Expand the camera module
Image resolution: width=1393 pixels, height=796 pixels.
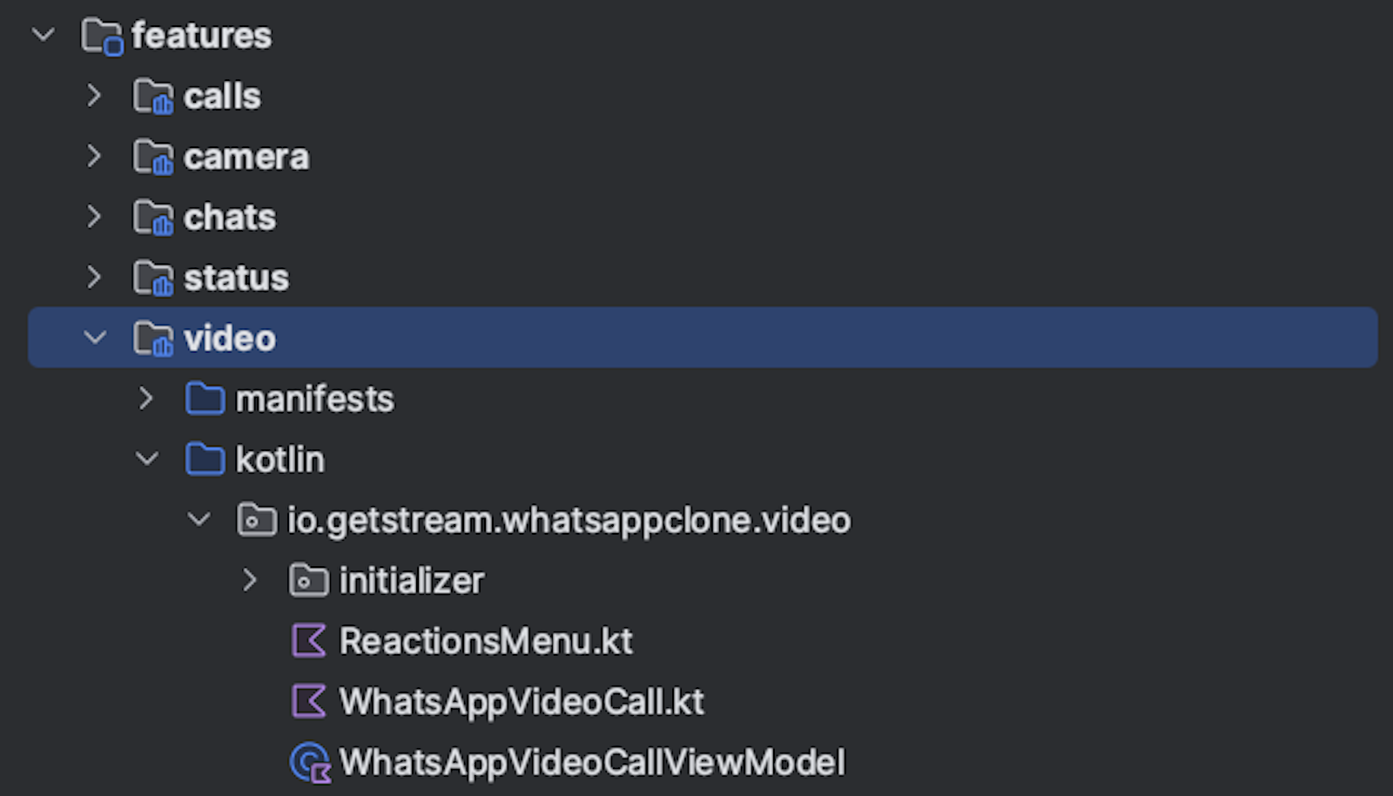pos(94,157)
